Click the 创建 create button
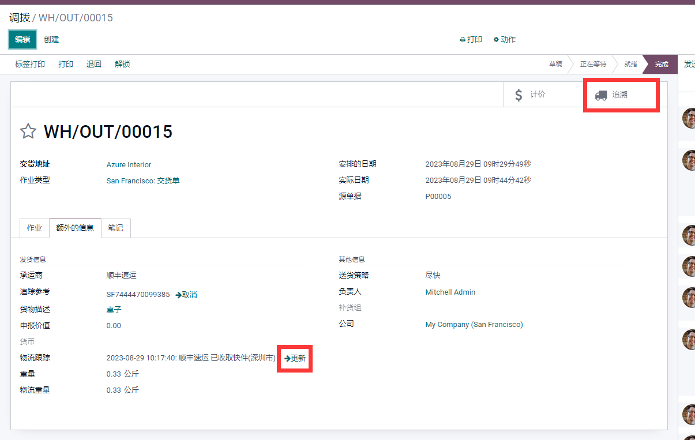Screen dimensions: 695x440 point(51,39)
